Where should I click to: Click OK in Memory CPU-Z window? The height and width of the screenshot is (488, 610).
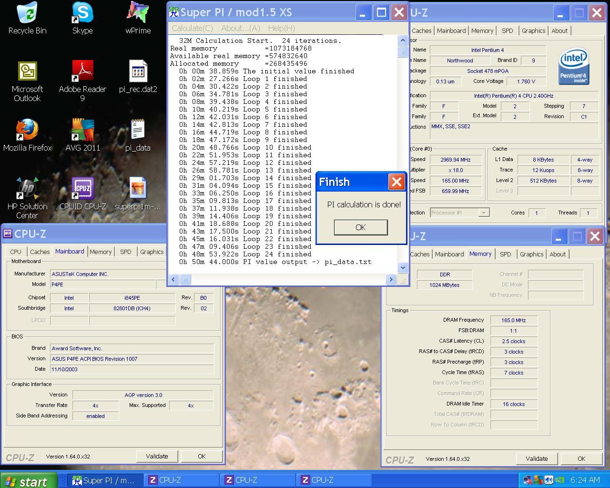pyautogui.click(x=581, y=458)
